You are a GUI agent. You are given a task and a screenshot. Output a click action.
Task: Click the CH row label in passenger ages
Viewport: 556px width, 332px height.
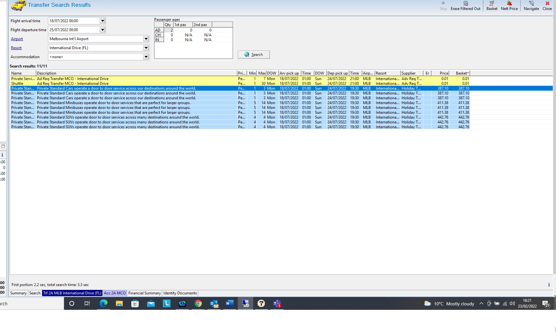point(159,35)
